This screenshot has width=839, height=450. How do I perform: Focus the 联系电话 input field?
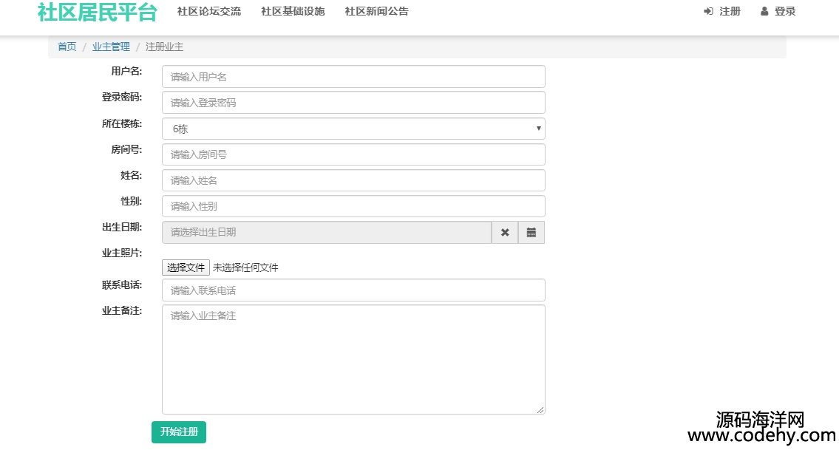tap(353, 290)
